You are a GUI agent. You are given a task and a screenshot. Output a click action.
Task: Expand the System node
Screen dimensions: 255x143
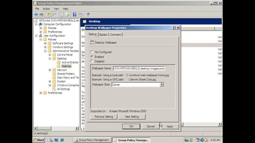[x=50, y=81]
